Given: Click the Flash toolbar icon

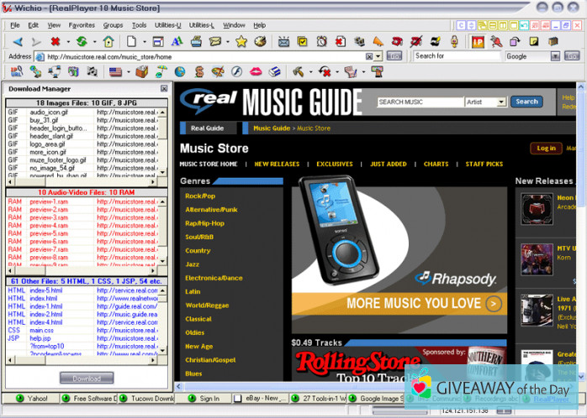Looking at the screenshot, I should tap(236, 72).
